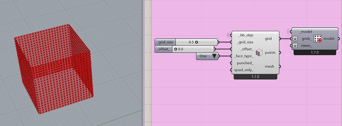Click the _model input parameter

click(306, 32)
